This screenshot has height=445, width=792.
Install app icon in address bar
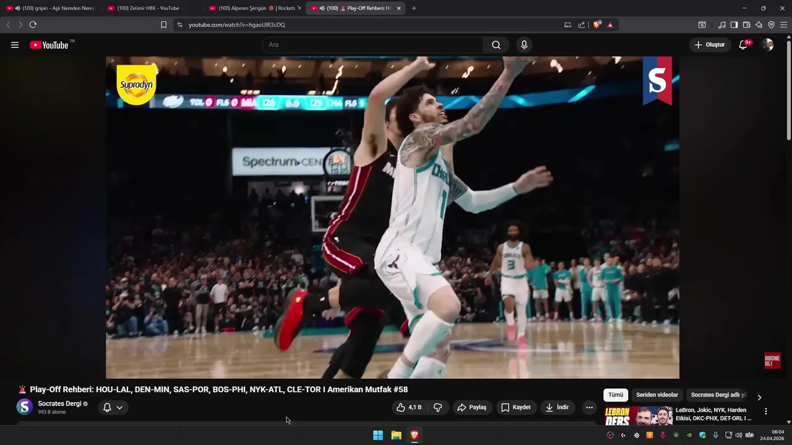tap(567, 25)
